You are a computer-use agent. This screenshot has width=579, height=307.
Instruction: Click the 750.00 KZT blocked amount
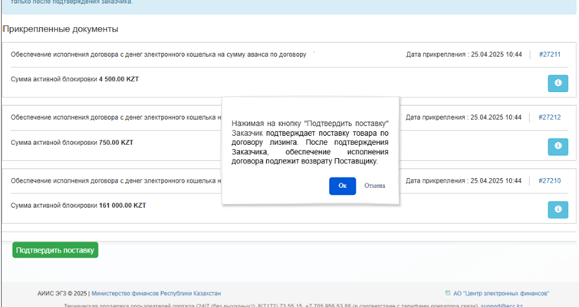point(116,142)
